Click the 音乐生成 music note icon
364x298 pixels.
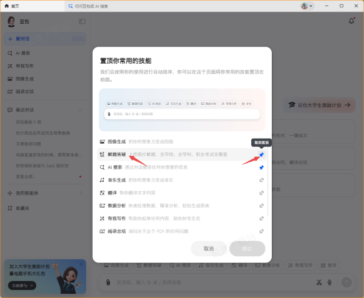point(102,180)
